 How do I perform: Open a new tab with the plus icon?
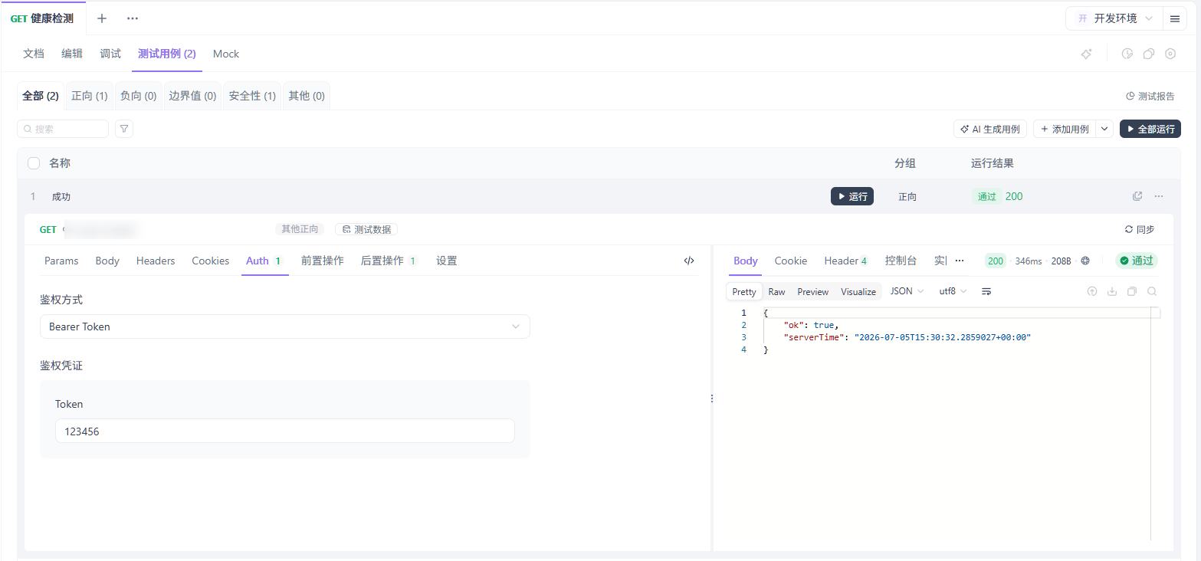(102, 18)
